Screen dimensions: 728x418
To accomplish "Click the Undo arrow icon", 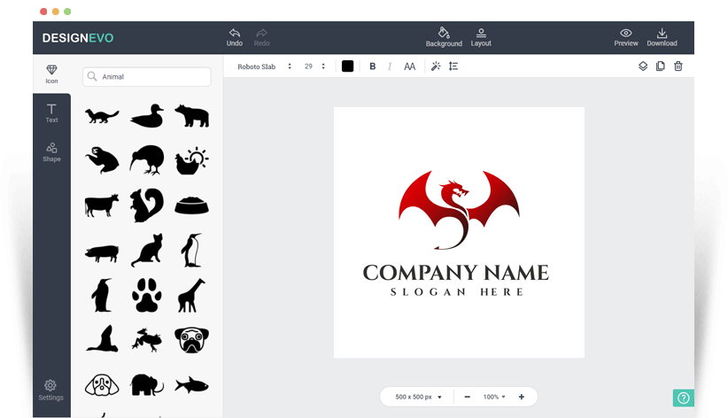I will tap(234, 33).
